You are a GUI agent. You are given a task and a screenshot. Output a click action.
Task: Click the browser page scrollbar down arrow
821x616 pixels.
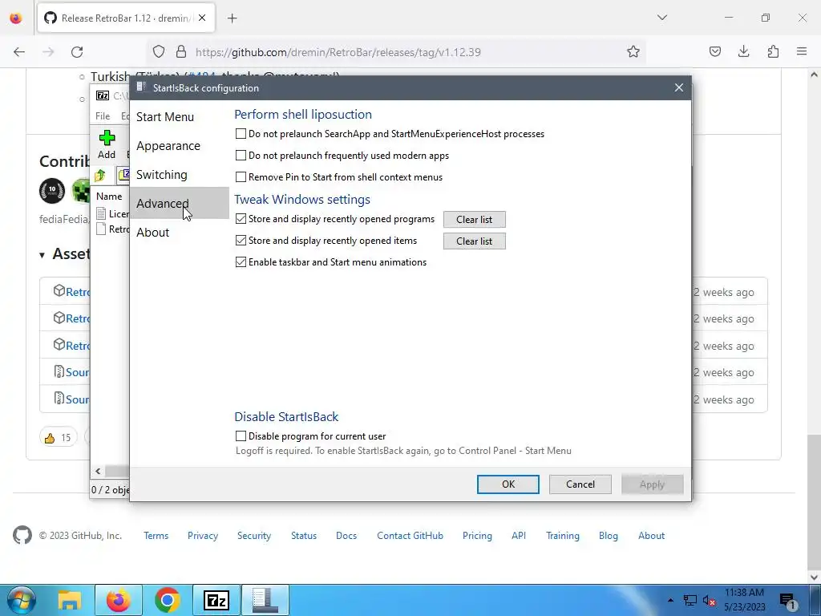tap(814, 577)
